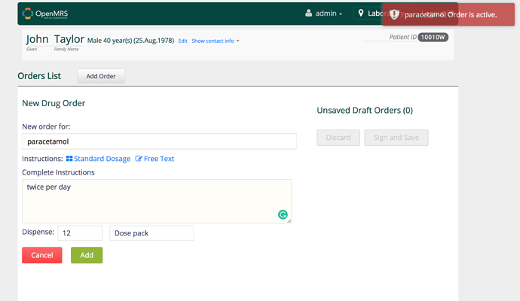Click the admin user icon
The height and width of the screenshot is (301, 520).
coord(308,14)
